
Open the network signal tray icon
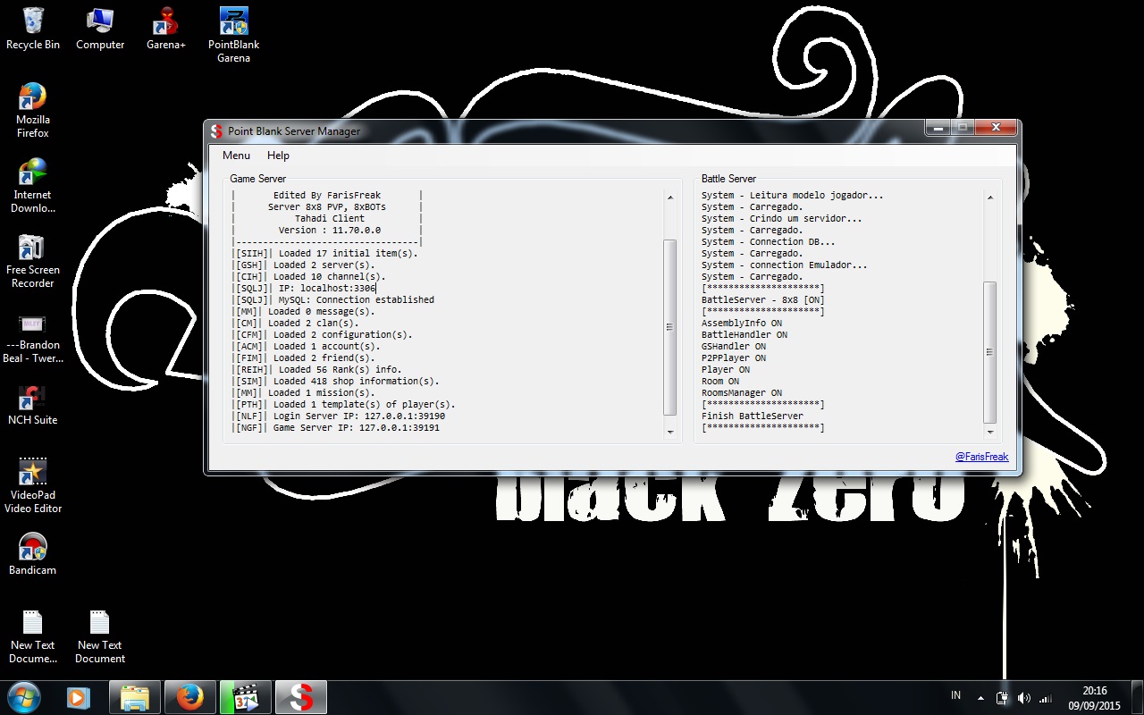(x=1046, y=697)
